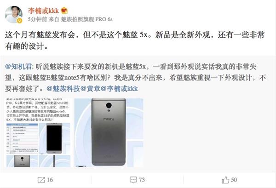The width and height of the screenshot is (276, 188).
Task: Open the large Meizu phone back photo
Action: pos(109,132)
